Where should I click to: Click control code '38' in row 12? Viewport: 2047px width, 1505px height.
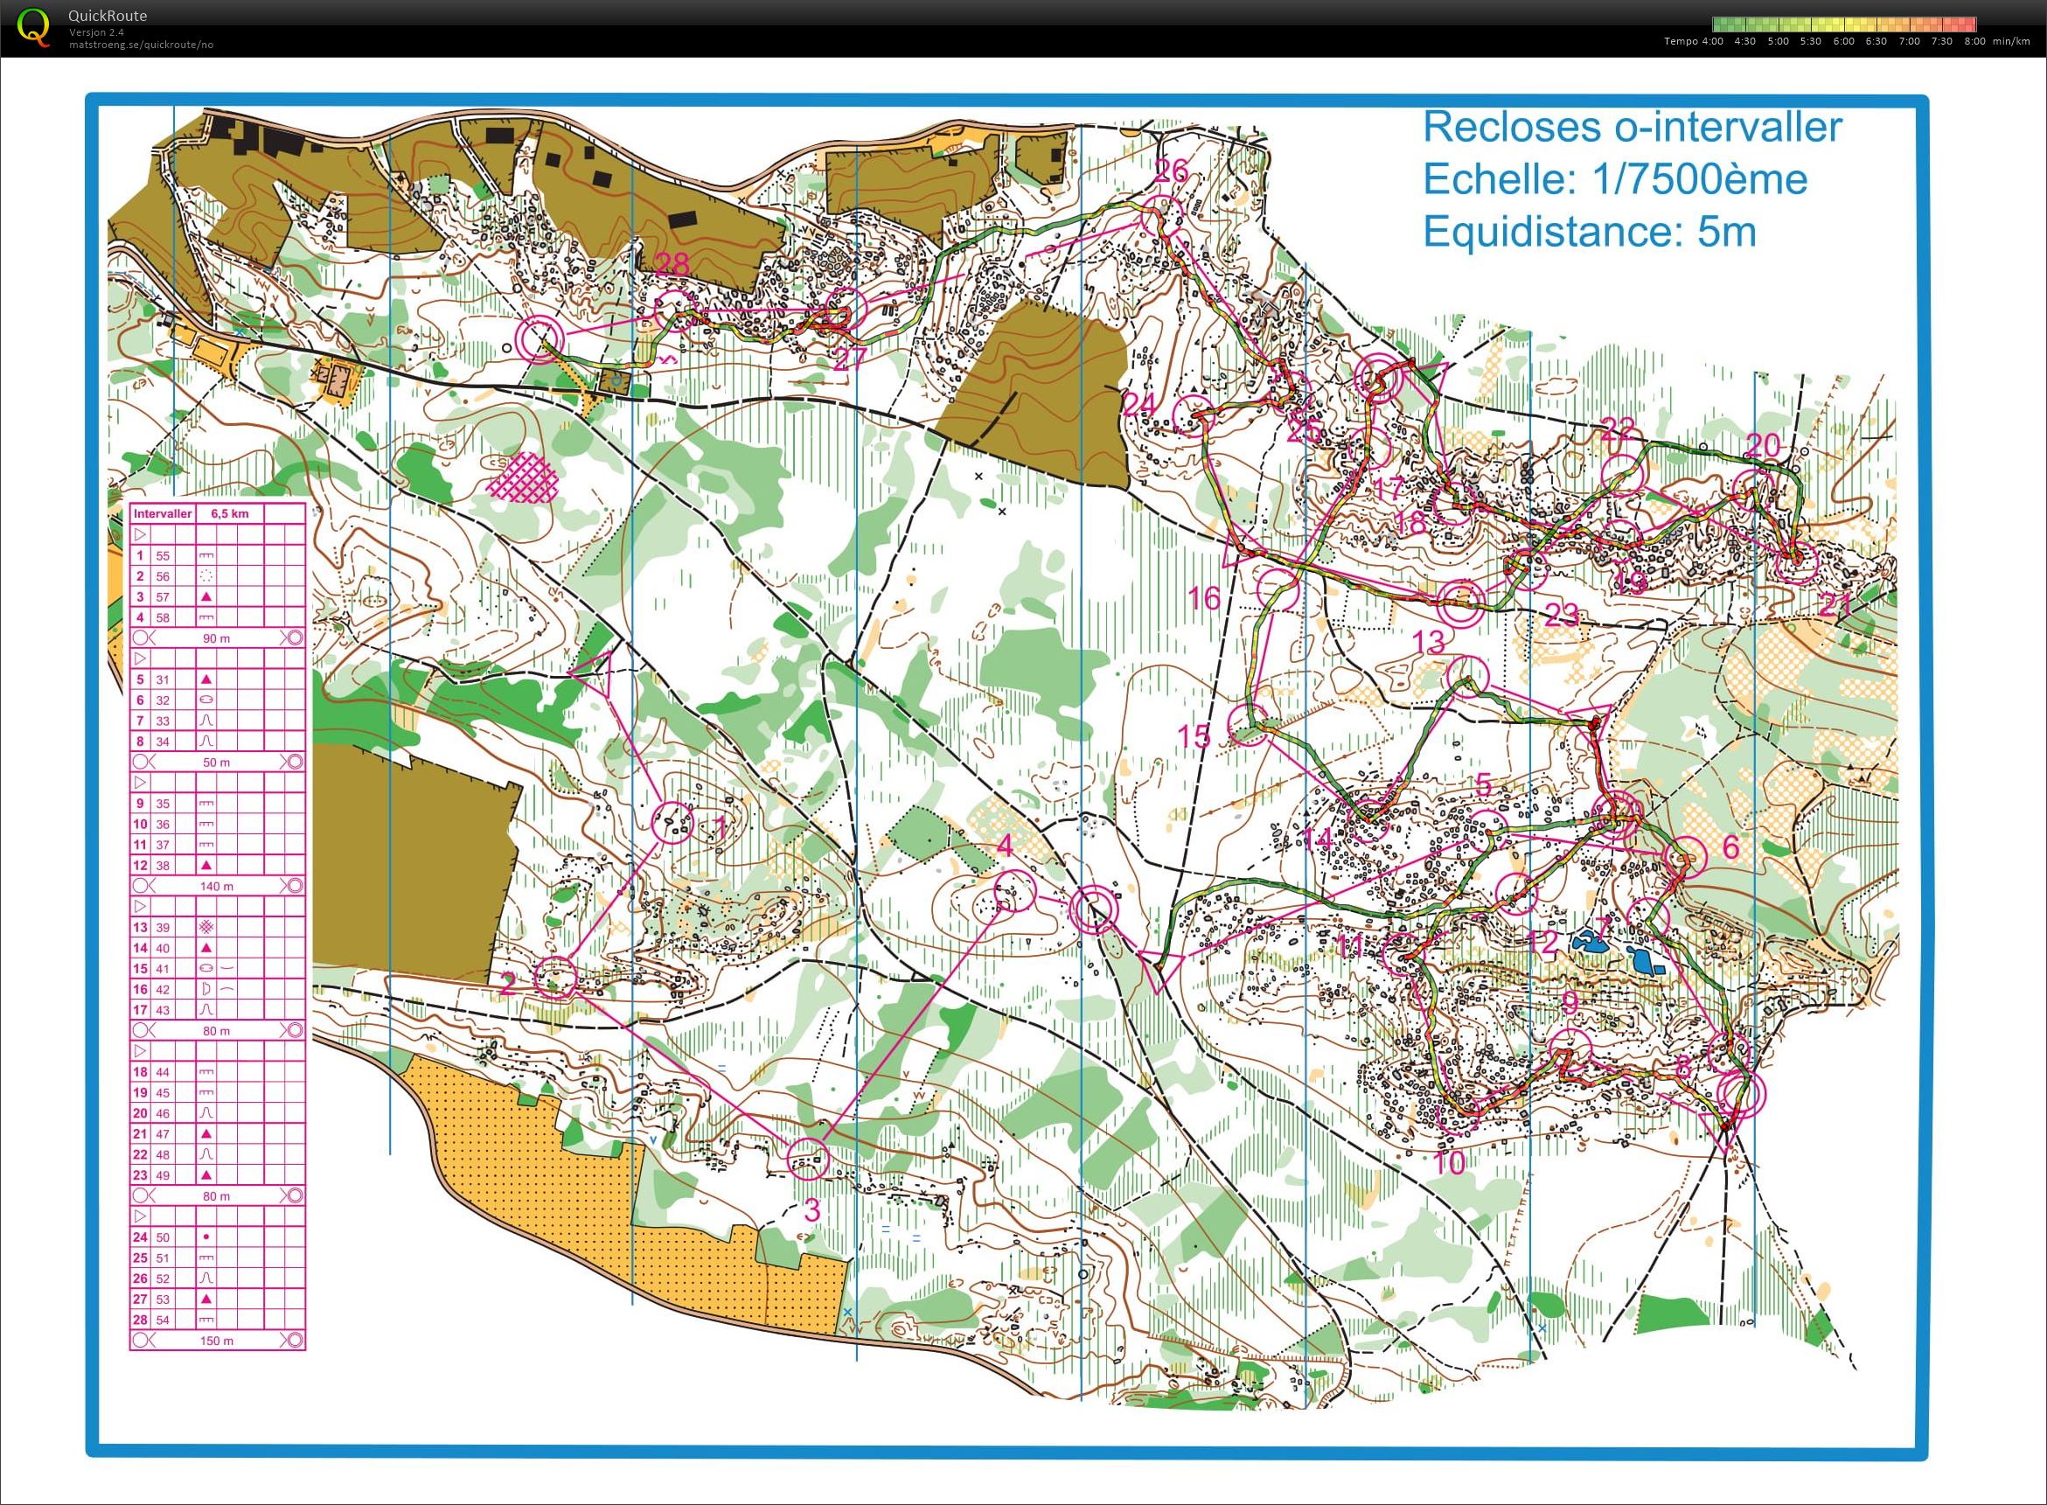(162, 866)
